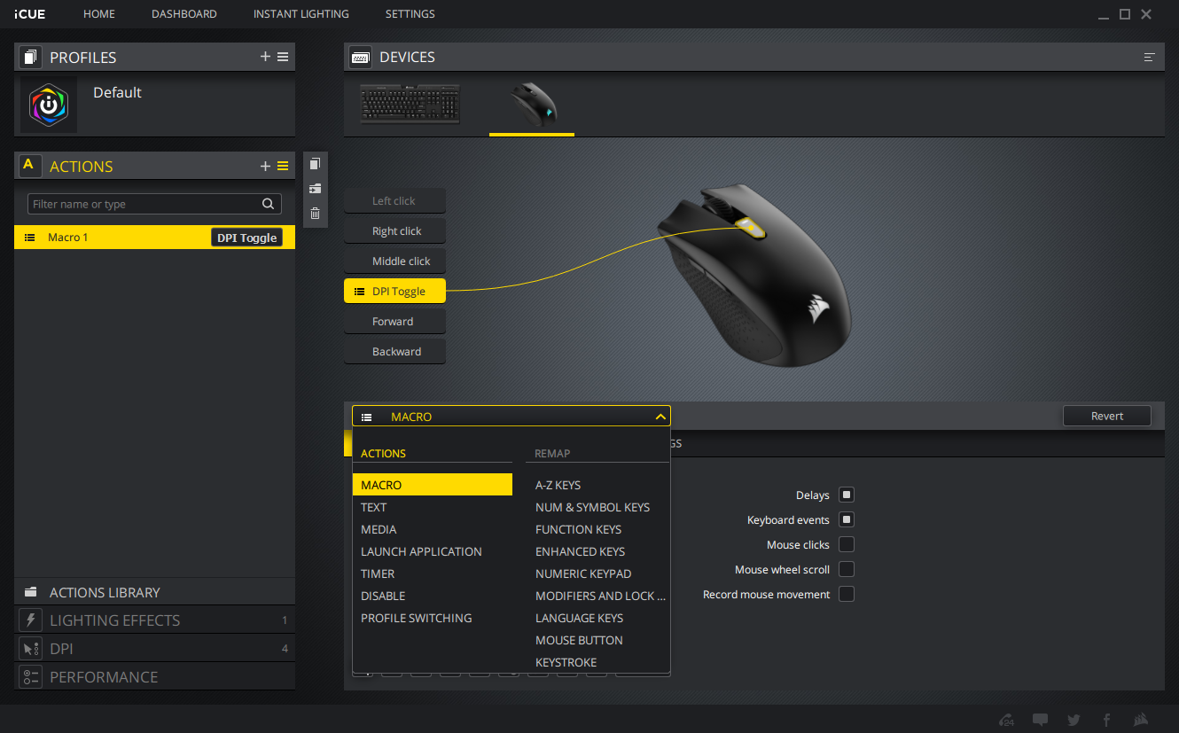
Task: Expand the DPI section
Action: 154,649
